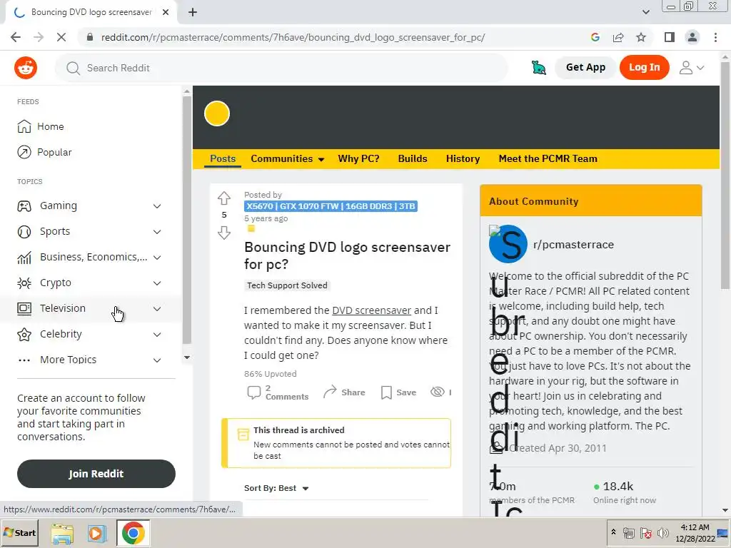Image resolution: width=731 pixels, height=548 pixels.
Task: Click the Reddit logo icon
Action: coord(26,68)
